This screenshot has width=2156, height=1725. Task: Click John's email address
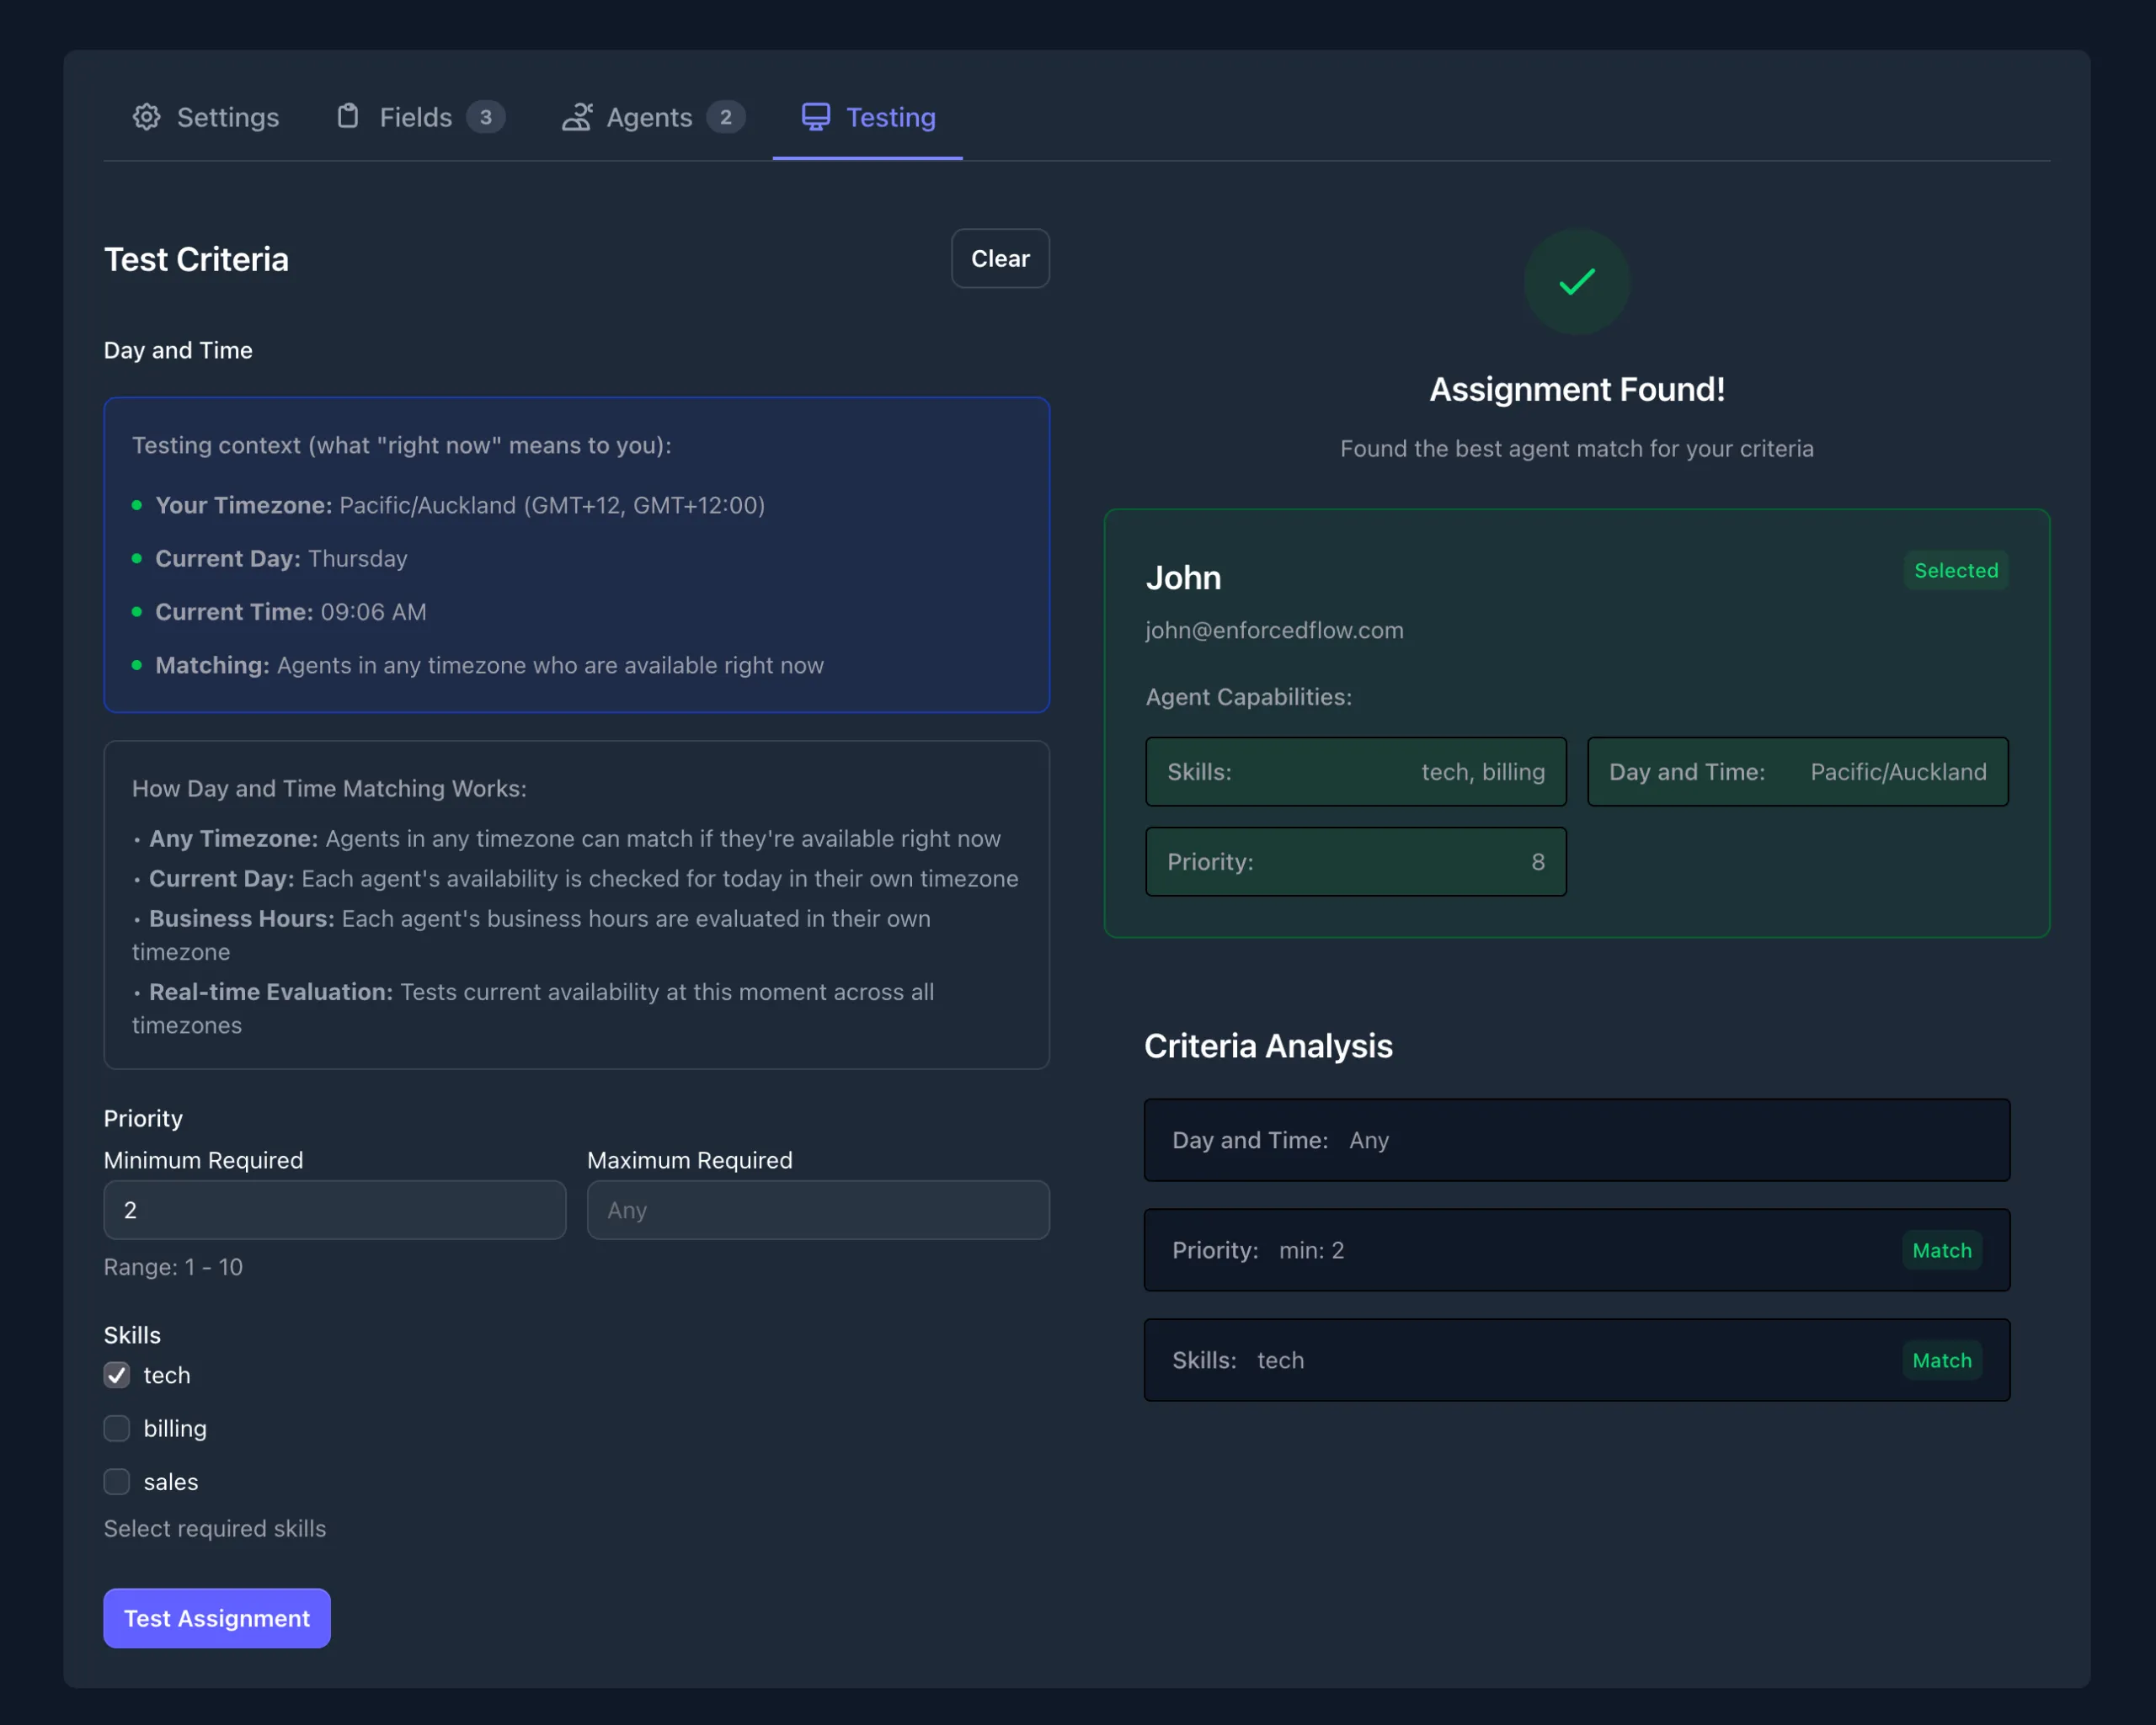[x=1274, y=631]
